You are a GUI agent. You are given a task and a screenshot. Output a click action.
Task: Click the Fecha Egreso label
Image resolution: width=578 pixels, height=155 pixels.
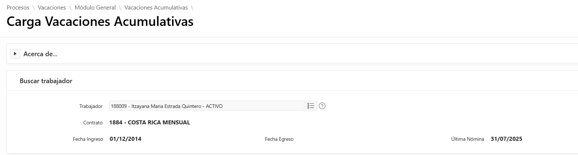click(279, 139)
